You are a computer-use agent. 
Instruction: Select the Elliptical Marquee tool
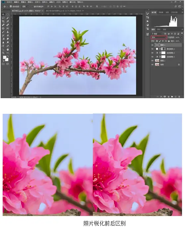pyautogui.click(x=8, y=14)
